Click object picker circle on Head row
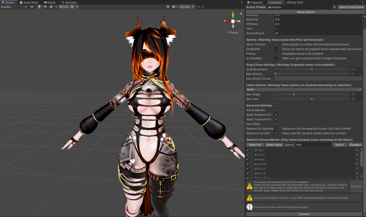This screenshot has height=217, width=366. click(x=357, y=159)
